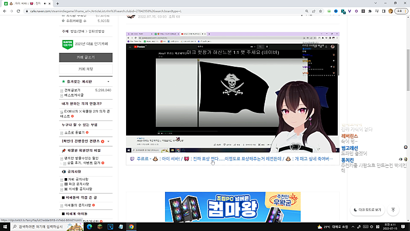Click the 누구나 할 수 있는 부업 heading
This screenshot has height=231, width=410.
[x=79, y=125]
